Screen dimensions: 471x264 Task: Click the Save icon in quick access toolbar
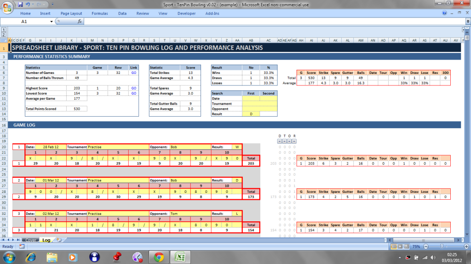pos(20,4)
